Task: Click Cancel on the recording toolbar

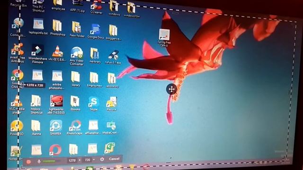Action: 114,159
